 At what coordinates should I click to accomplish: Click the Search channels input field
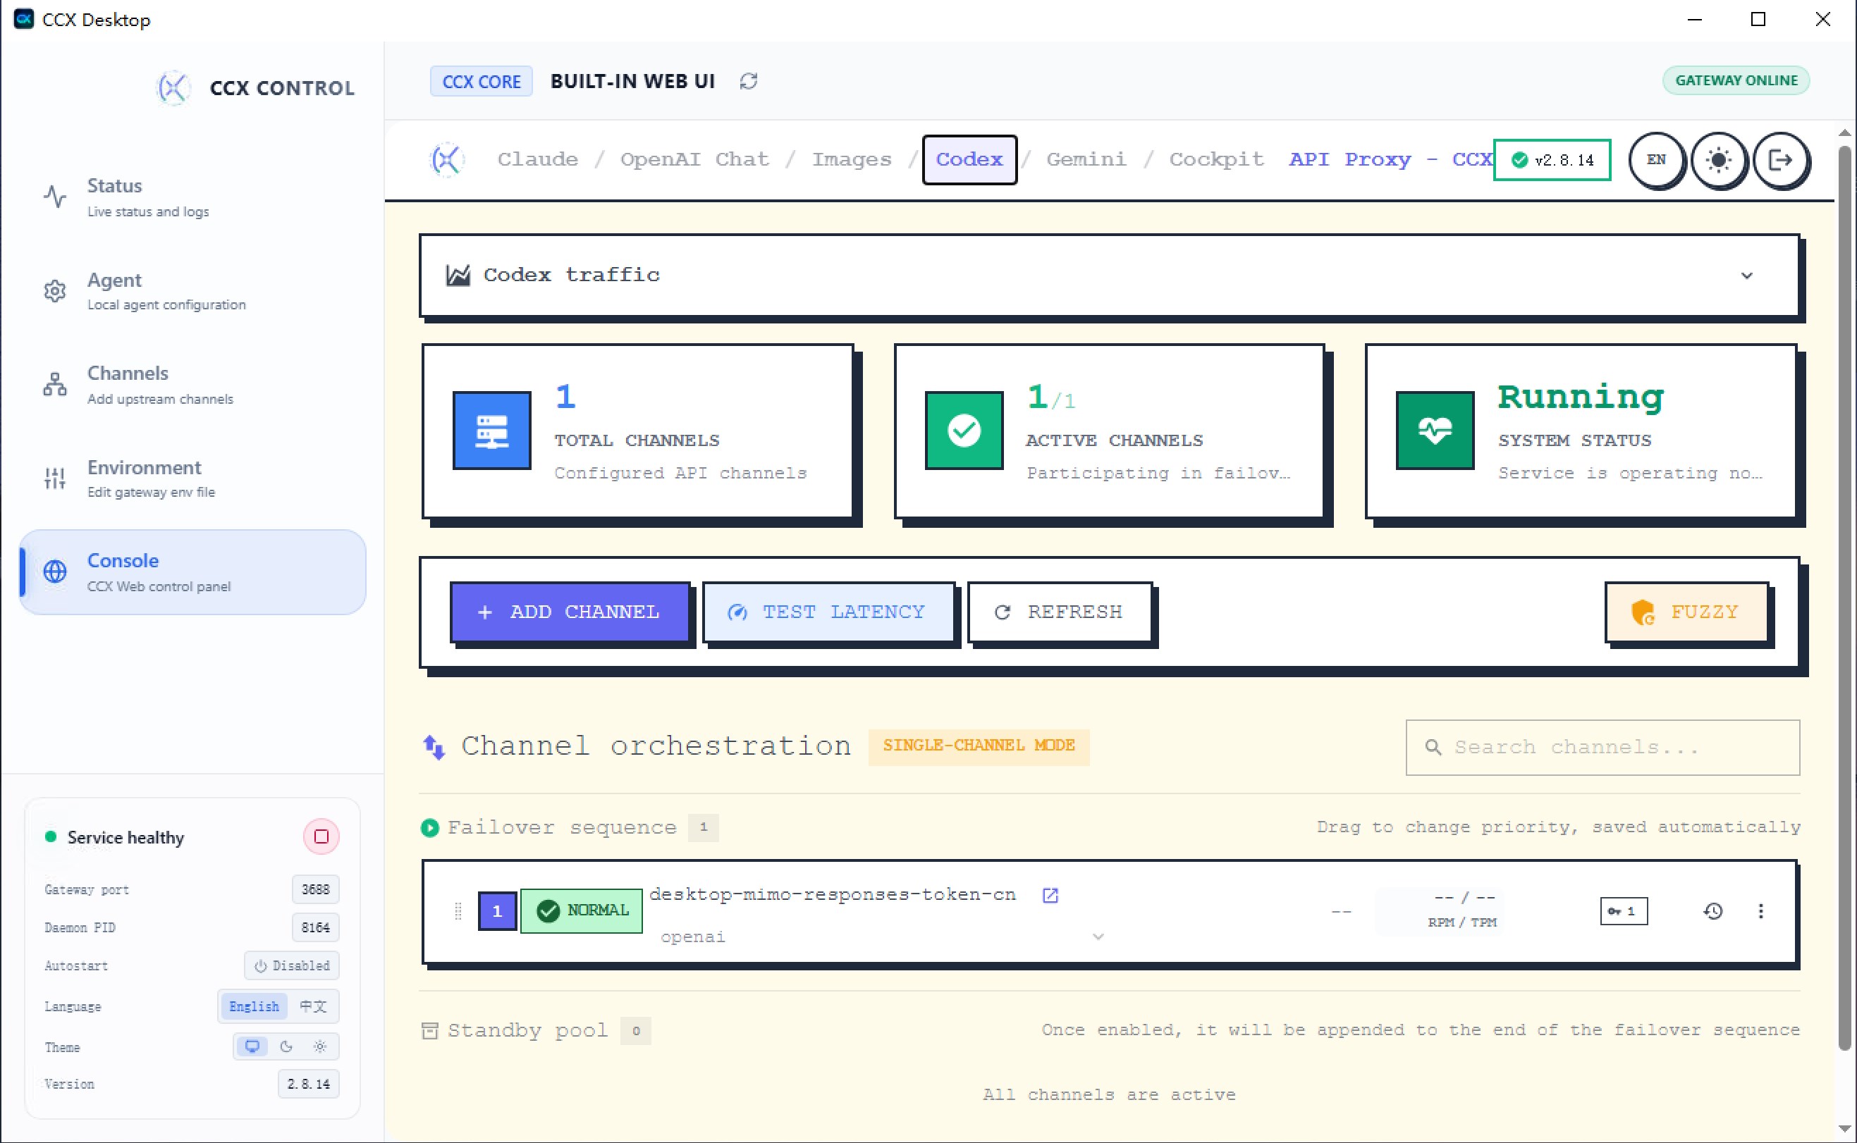[x=1602, y=747]
